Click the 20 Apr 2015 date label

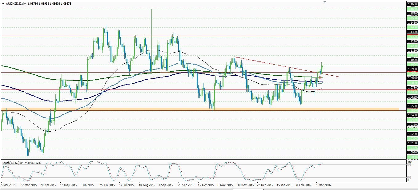pyautogui.click(x=48, y=185)
